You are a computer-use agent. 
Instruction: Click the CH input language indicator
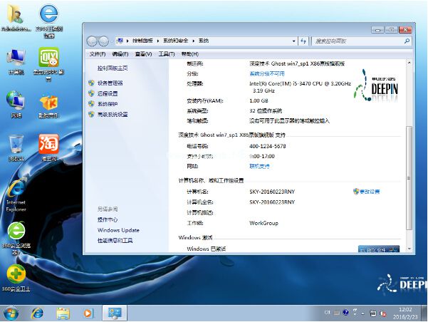[x=328, y=313]
